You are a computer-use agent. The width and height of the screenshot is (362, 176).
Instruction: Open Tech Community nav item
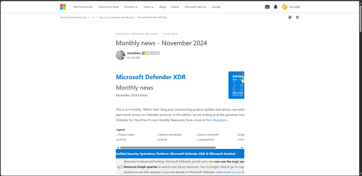[x=83, y=7]
